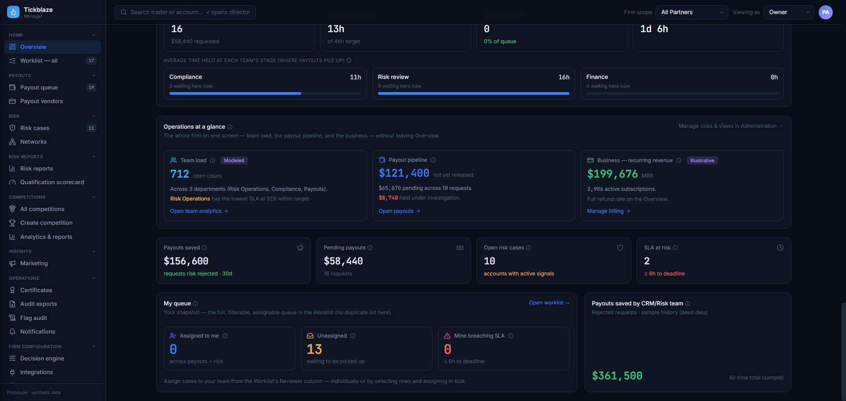846x401 pixels.
Task: Open Flag audit in the sidebar
Action: click(x=52, y=318)
